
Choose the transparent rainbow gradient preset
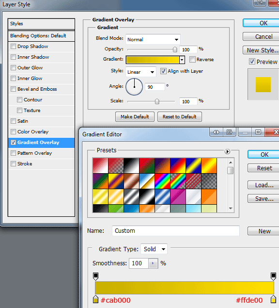pyautogui.click(x=178, y=181)
